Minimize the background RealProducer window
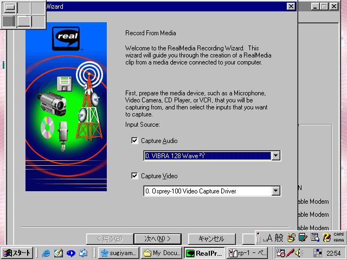This screenshot has width=347, height=260. [x=315, y=6]
